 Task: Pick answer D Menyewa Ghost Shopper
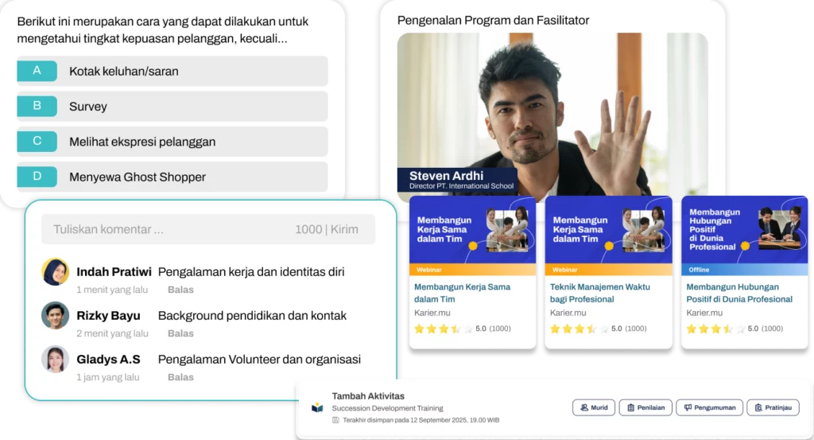[x=172, y=177]
